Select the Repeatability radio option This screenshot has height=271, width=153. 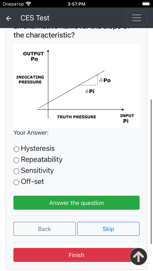point(16,160)
